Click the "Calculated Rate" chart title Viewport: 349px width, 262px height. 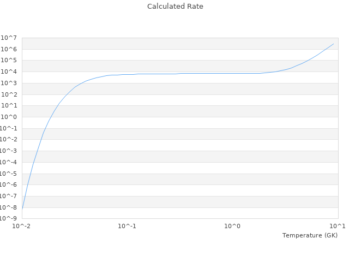click(x=175, y=7)
